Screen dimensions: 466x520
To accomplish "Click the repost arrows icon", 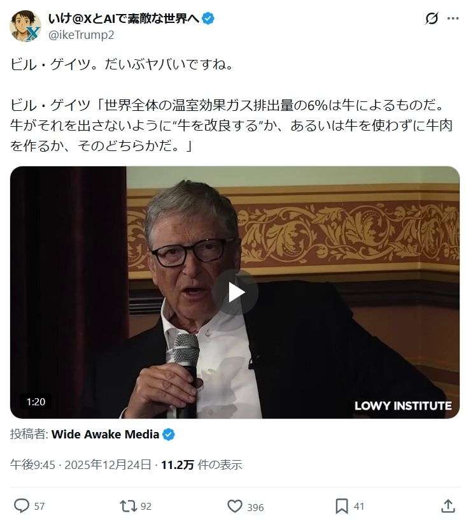I will [x=128, y=506].
